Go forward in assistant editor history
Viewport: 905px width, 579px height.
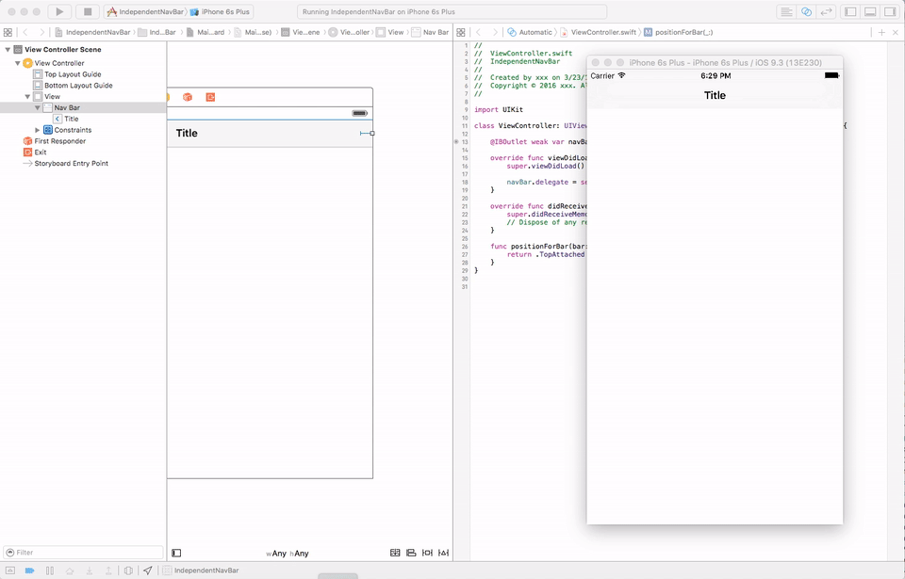(495, 32)
